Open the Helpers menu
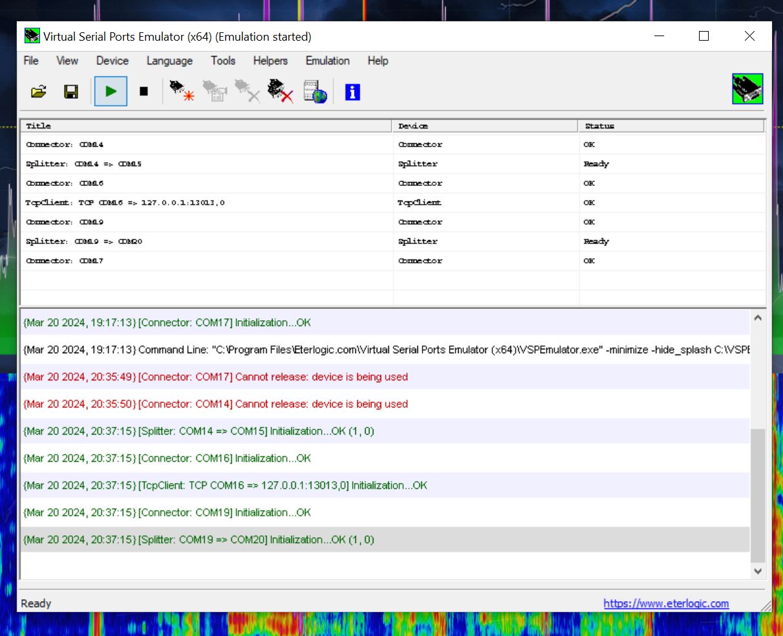The image size is (783, 636). pos(270,61)
